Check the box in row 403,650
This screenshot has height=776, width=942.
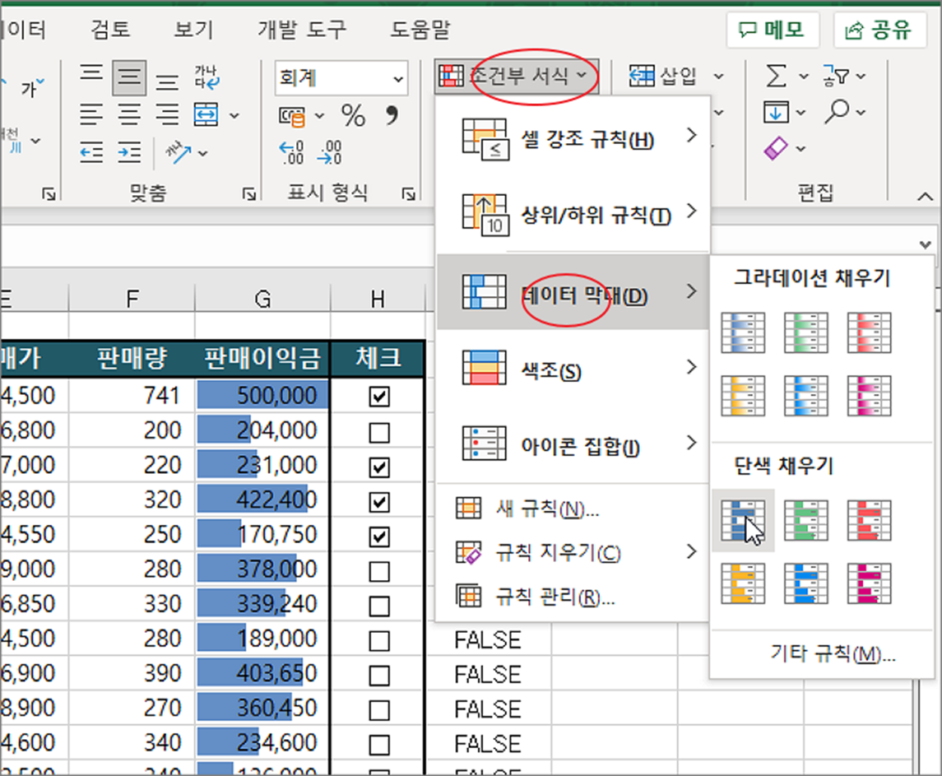[x=379, y=675]
